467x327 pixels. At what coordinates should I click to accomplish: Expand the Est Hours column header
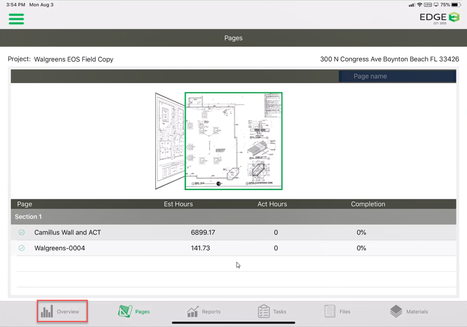[178, 204]
